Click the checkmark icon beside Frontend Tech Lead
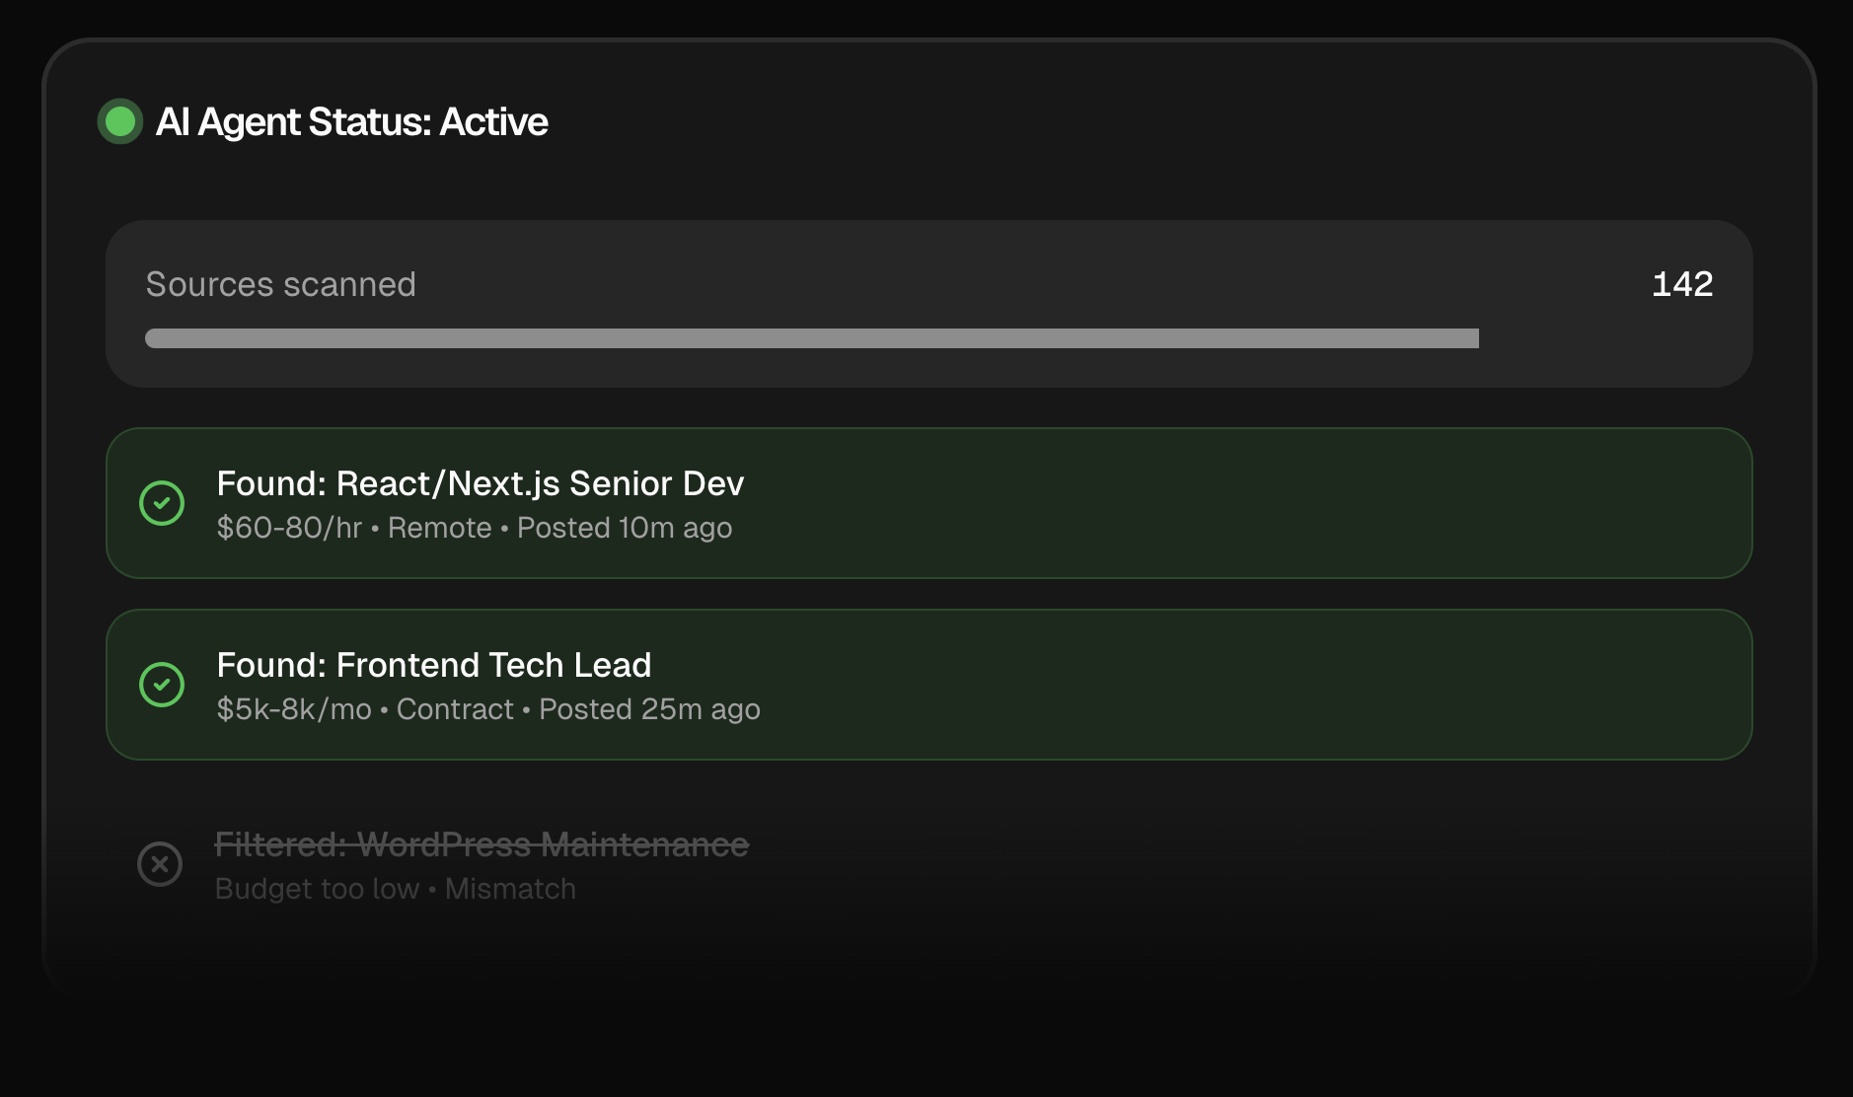Image resolution: width=1853 pixels, height=1097 pixels. (162, 685)
